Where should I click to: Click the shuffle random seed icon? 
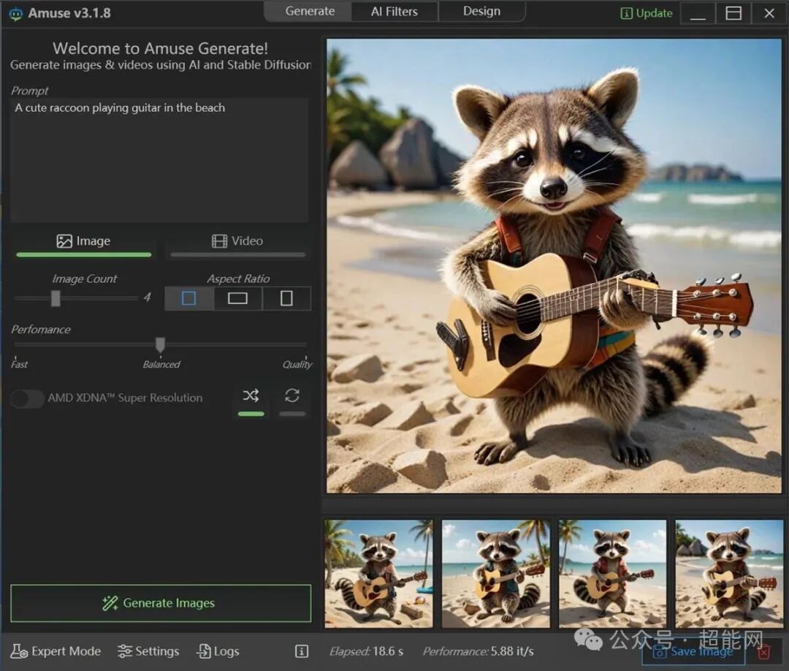click(251, 396)
